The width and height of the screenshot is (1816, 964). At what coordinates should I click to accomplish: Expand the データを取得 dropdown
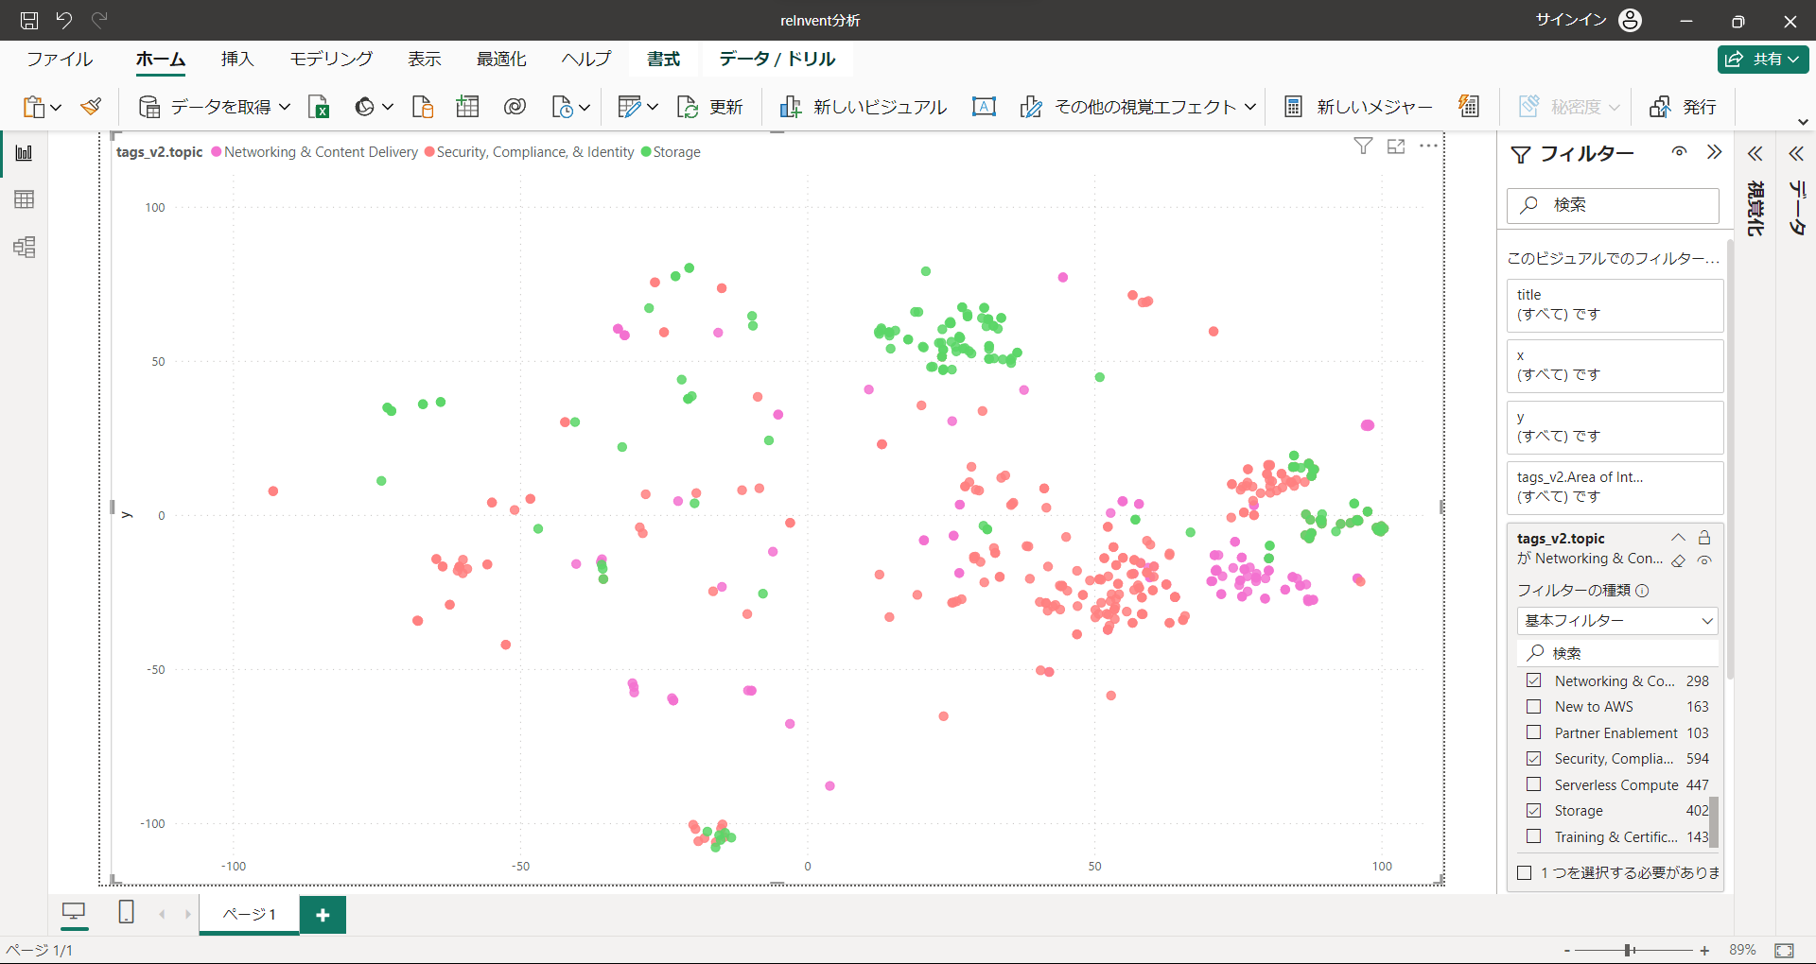(x=285, y=107)
